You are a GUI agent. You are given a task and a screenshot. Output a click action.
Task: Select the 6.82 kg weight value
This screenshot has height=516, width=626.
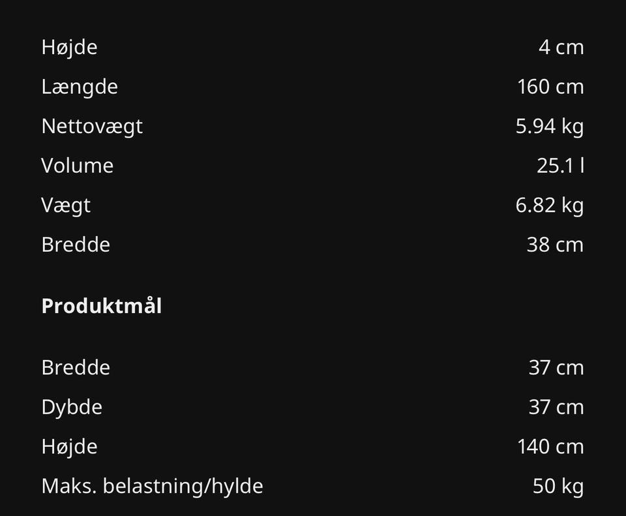pyautogui.click(x=550, y=205)
